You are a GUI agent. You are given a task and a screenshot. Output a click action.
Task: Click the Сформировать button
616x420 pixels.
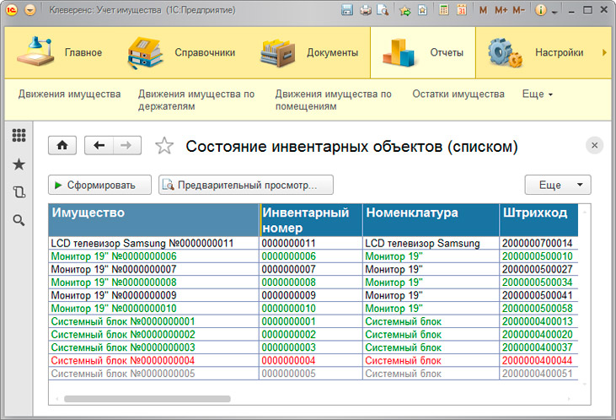click(x=99, y=185)
